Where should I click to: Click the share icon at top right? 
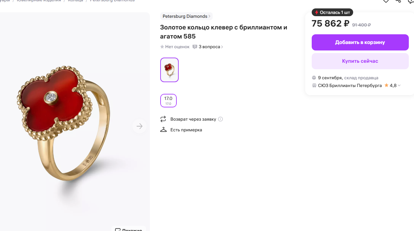pyautogui.click(x=398, y=1)
